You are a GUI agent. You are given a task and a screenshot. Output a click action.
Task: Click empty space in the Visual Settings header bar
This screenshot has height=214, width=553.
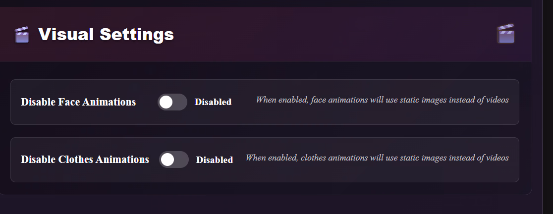coord(337,35)
